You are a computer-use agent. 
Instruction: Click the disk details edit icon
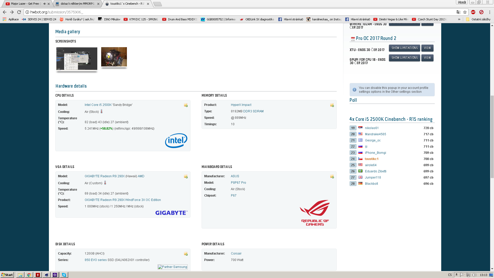(186, 254)
